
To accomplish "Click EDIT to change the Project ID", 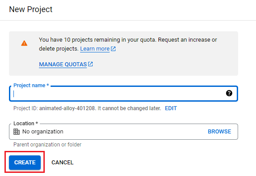I will pyautogui.click(x=171, y=108).
